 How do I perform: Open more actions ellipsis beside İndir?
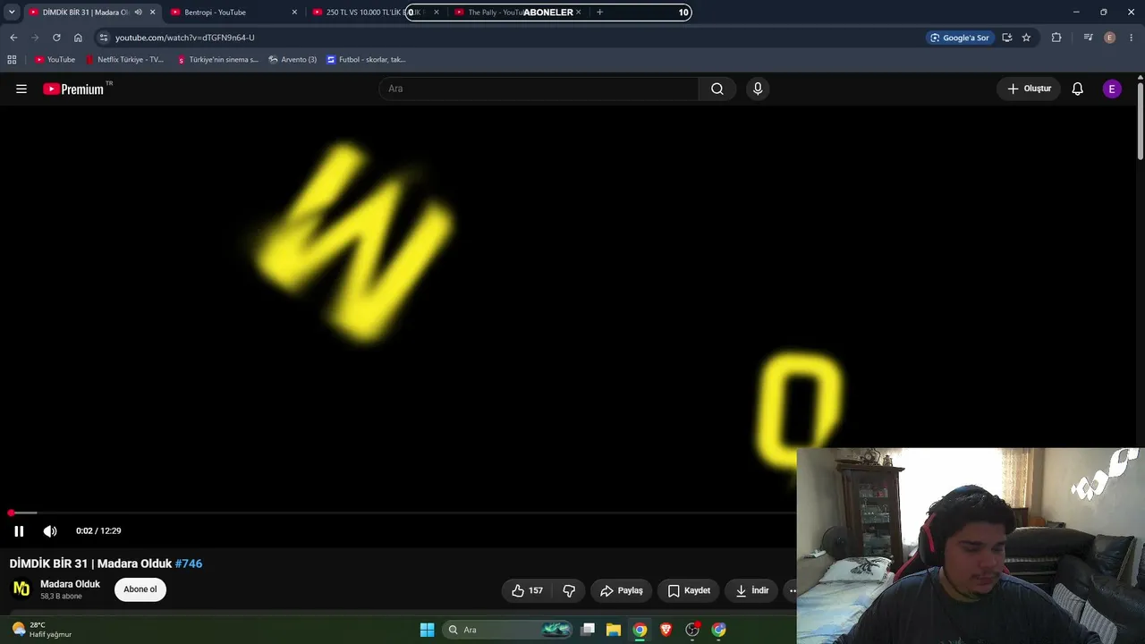point(791,590)
